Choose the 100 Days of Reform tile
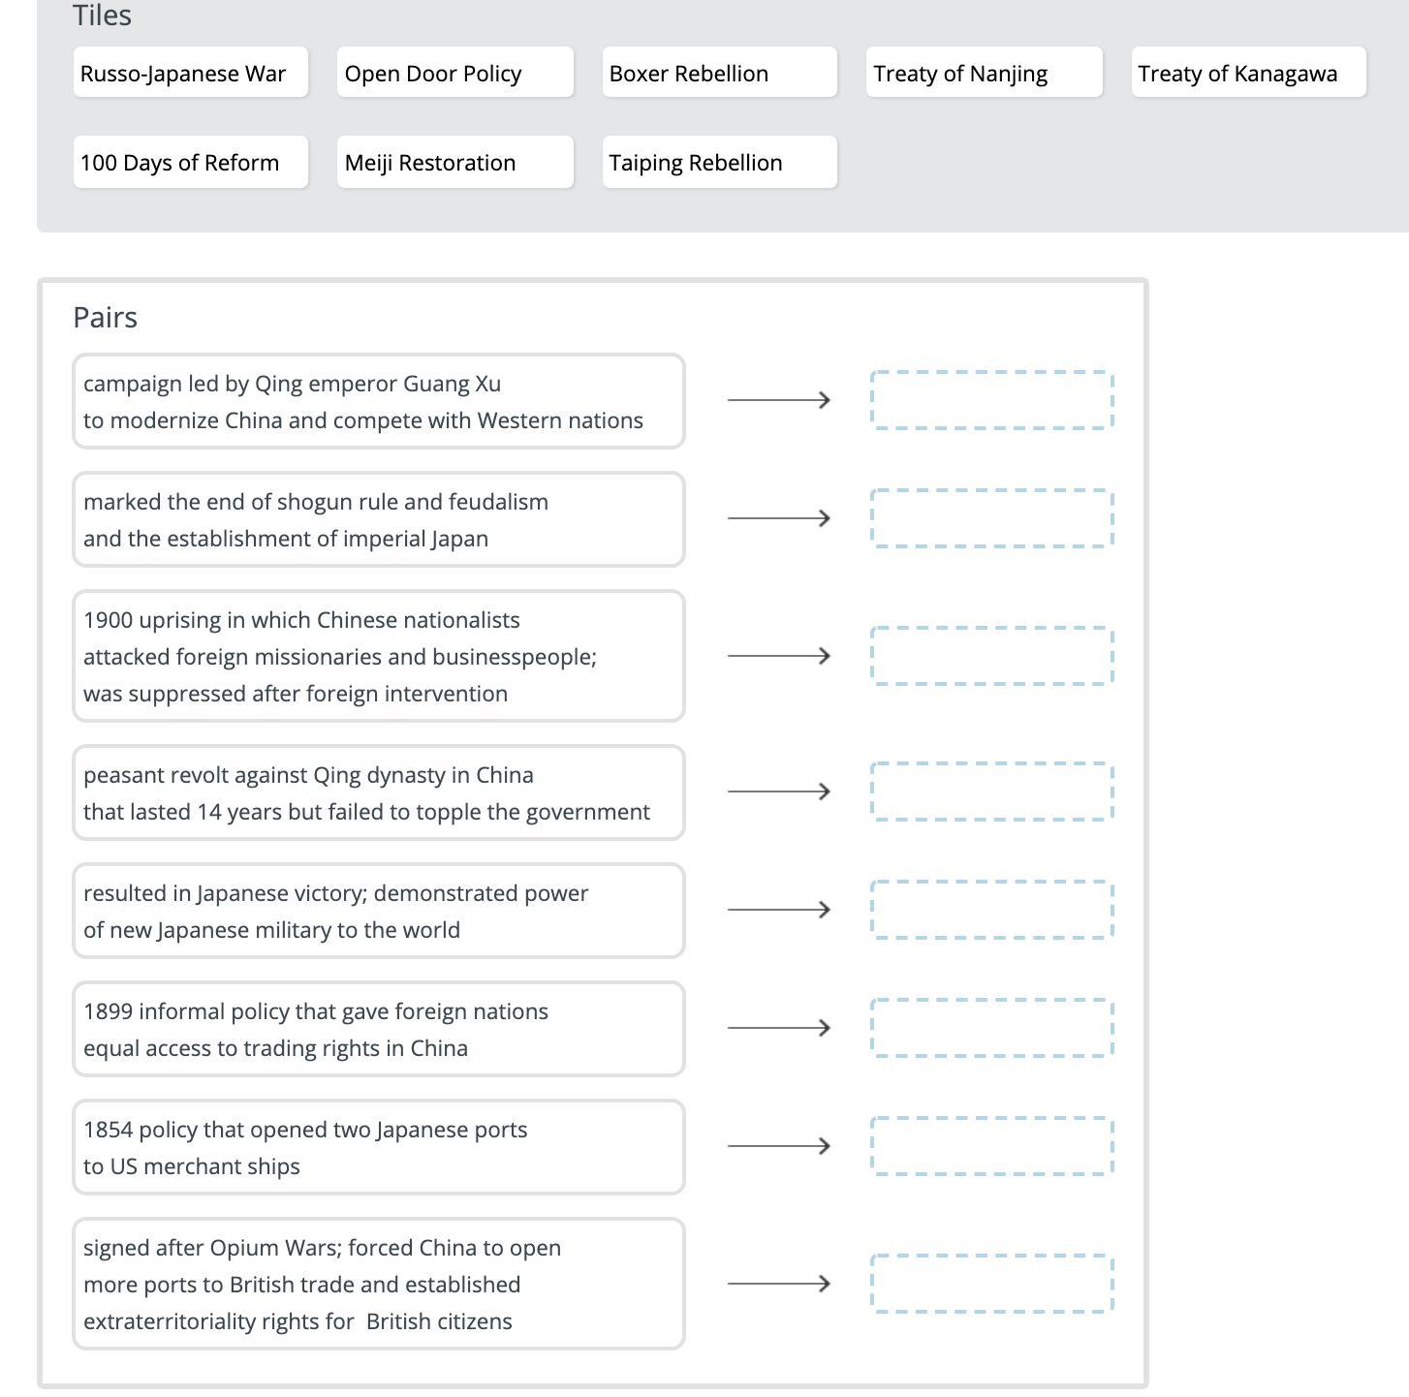1409x1397 pixels. tap(190, 162)
